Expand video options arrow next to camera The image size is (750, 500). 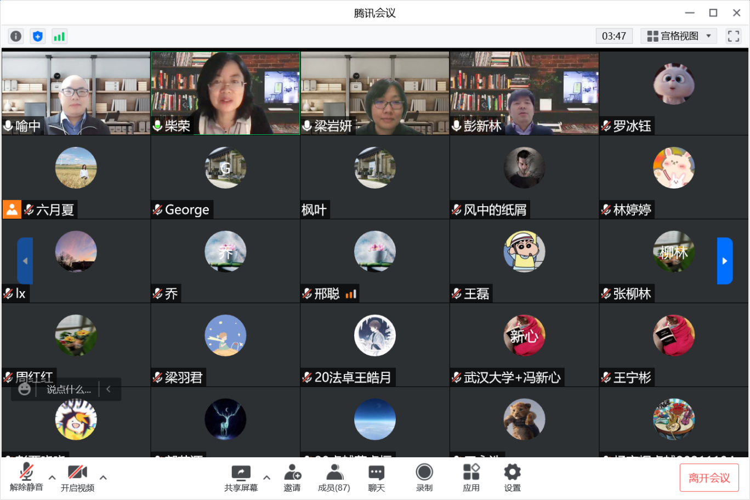tap(103, 478)
